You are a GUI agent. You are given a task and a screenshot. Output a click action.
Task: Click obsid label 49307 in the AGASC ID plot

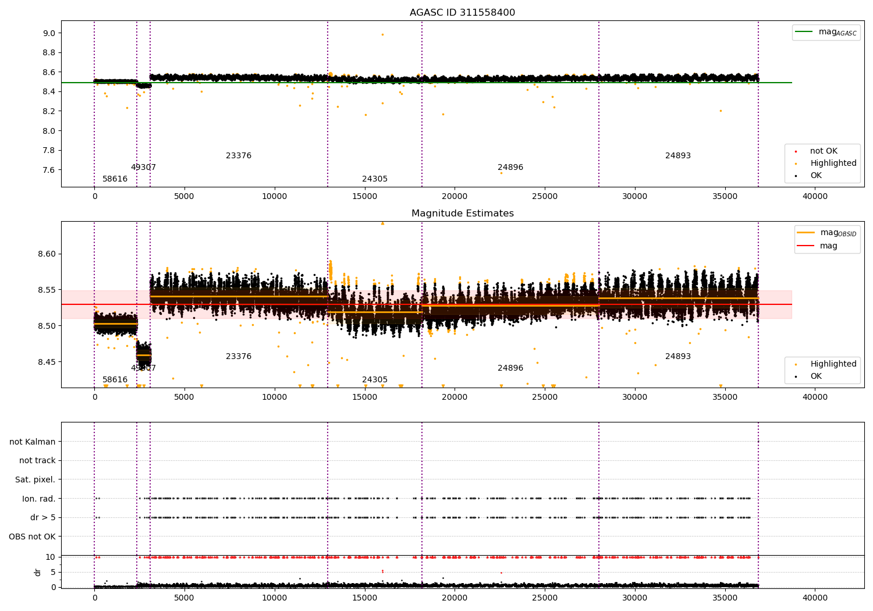[143, 167]
